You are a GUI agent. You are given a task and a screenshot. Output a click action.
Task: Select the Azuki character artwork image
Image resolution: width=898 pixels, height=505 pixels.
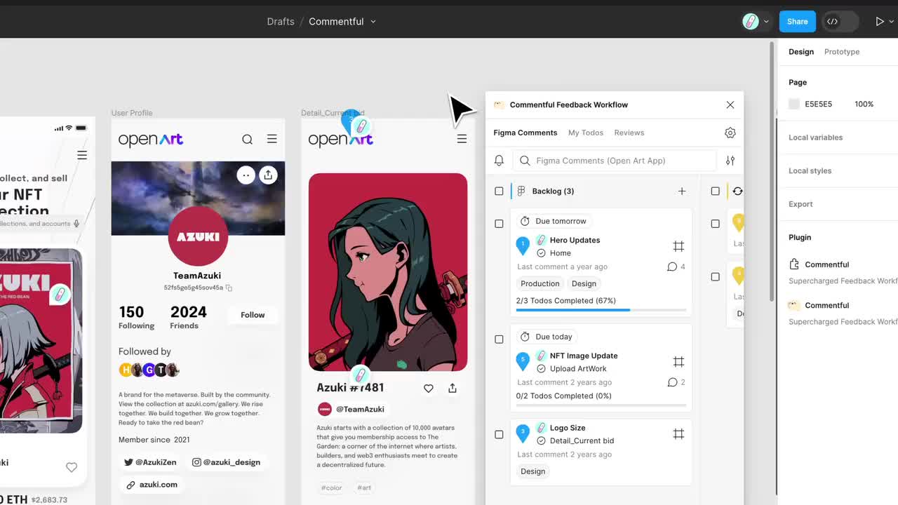coord(388,272)
